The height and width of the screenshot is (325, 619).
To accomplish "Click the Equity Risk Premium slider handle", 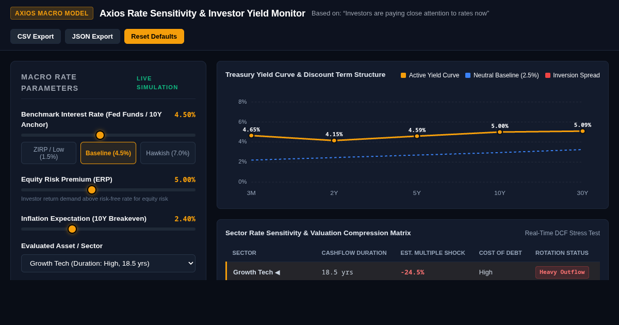I will pos(92,190).
